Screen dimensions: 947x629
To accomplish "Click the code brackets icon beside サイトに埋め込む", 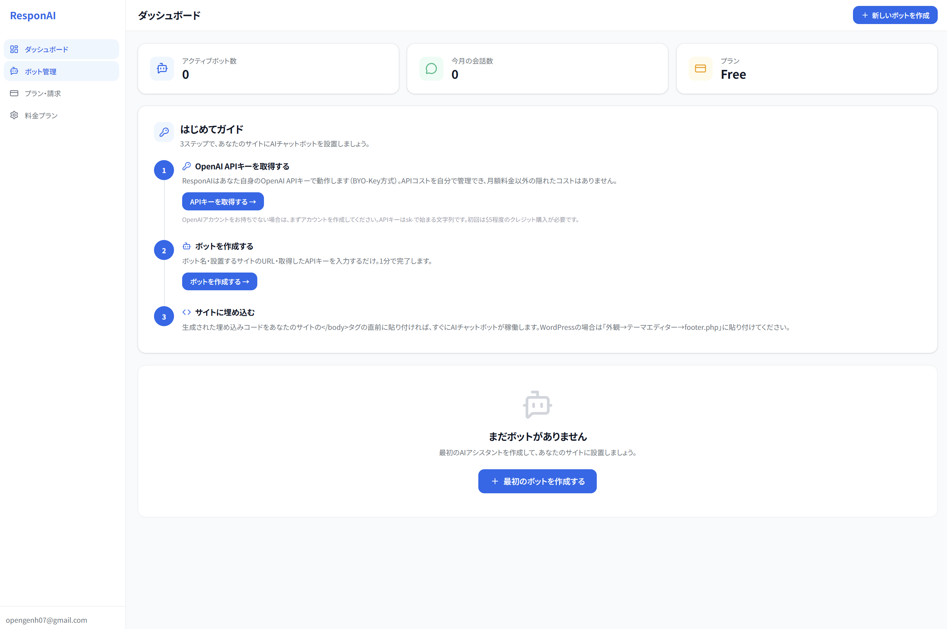I will [186, 312].
